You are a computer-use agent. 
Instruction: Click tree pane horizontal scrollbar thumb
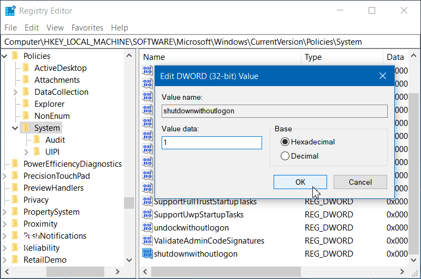click(x=75, y=271)
